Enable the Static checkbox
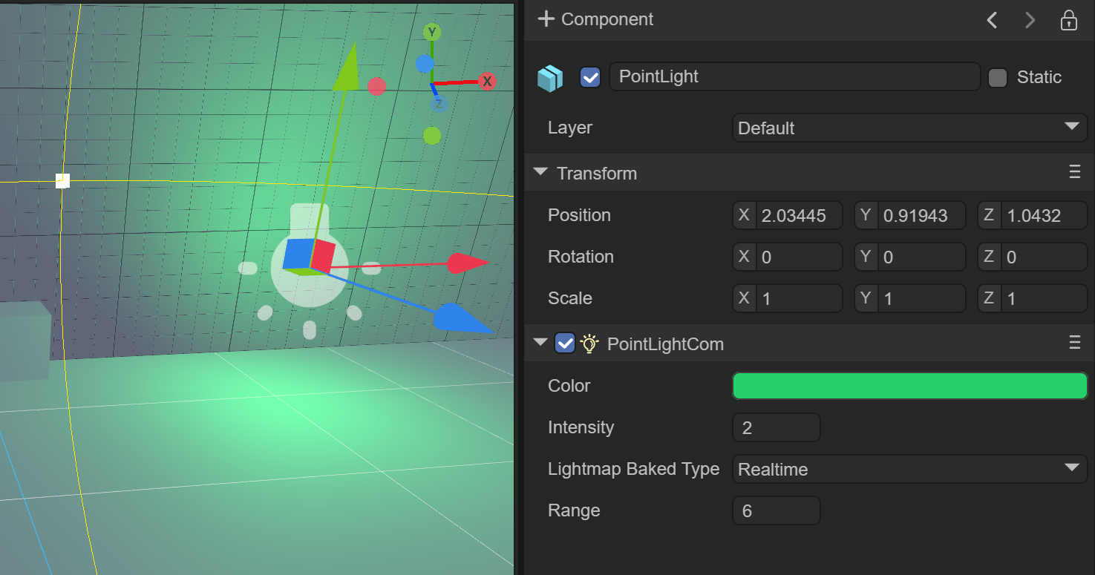This screenshot has width=1095, height=575. pos(998,77)
